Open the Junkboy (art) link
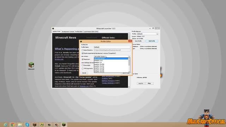 [x=105, y=78]
